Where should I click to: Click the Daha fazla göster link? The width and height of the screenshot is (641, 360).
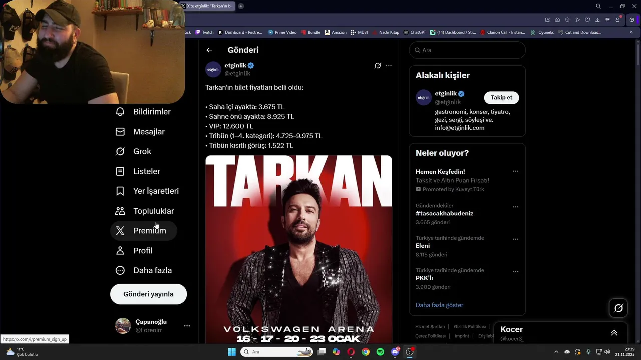tap(439, 305)
